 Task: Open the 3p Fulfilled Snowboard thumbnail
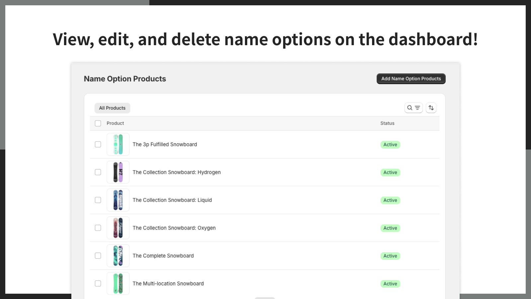118,145
